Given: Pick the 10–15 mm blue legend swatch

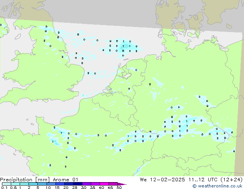Looking at the screenshot, I should (51, 184).
